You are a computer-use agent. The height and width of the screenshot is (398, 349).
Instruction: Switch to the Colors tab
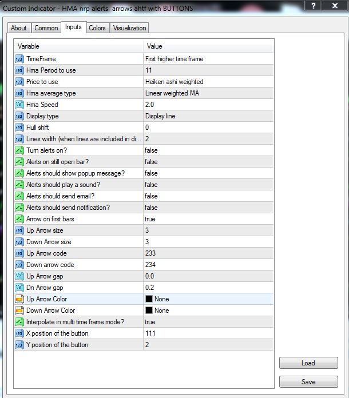coord(97,28)
